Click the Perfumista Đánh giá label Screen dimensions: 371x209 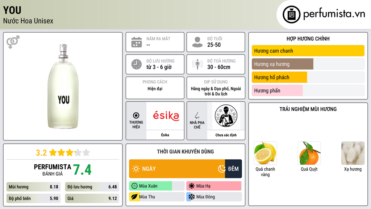pos(53,170)
